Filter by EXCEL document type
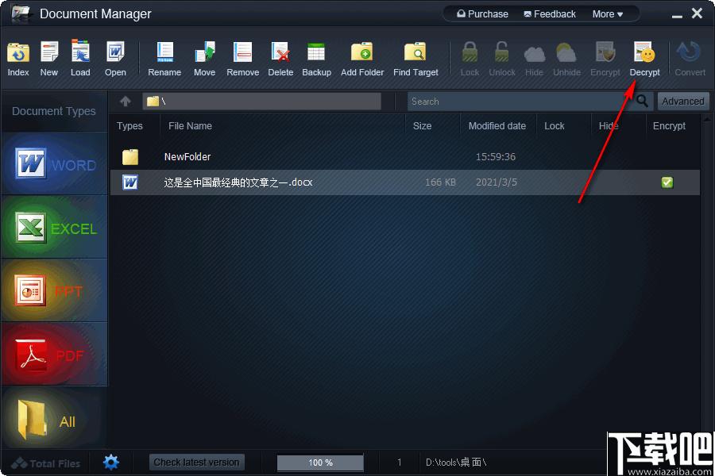Image resolution: width=715 pixels, height=476 pixels. pyautogui.click(x=55, y=227)
